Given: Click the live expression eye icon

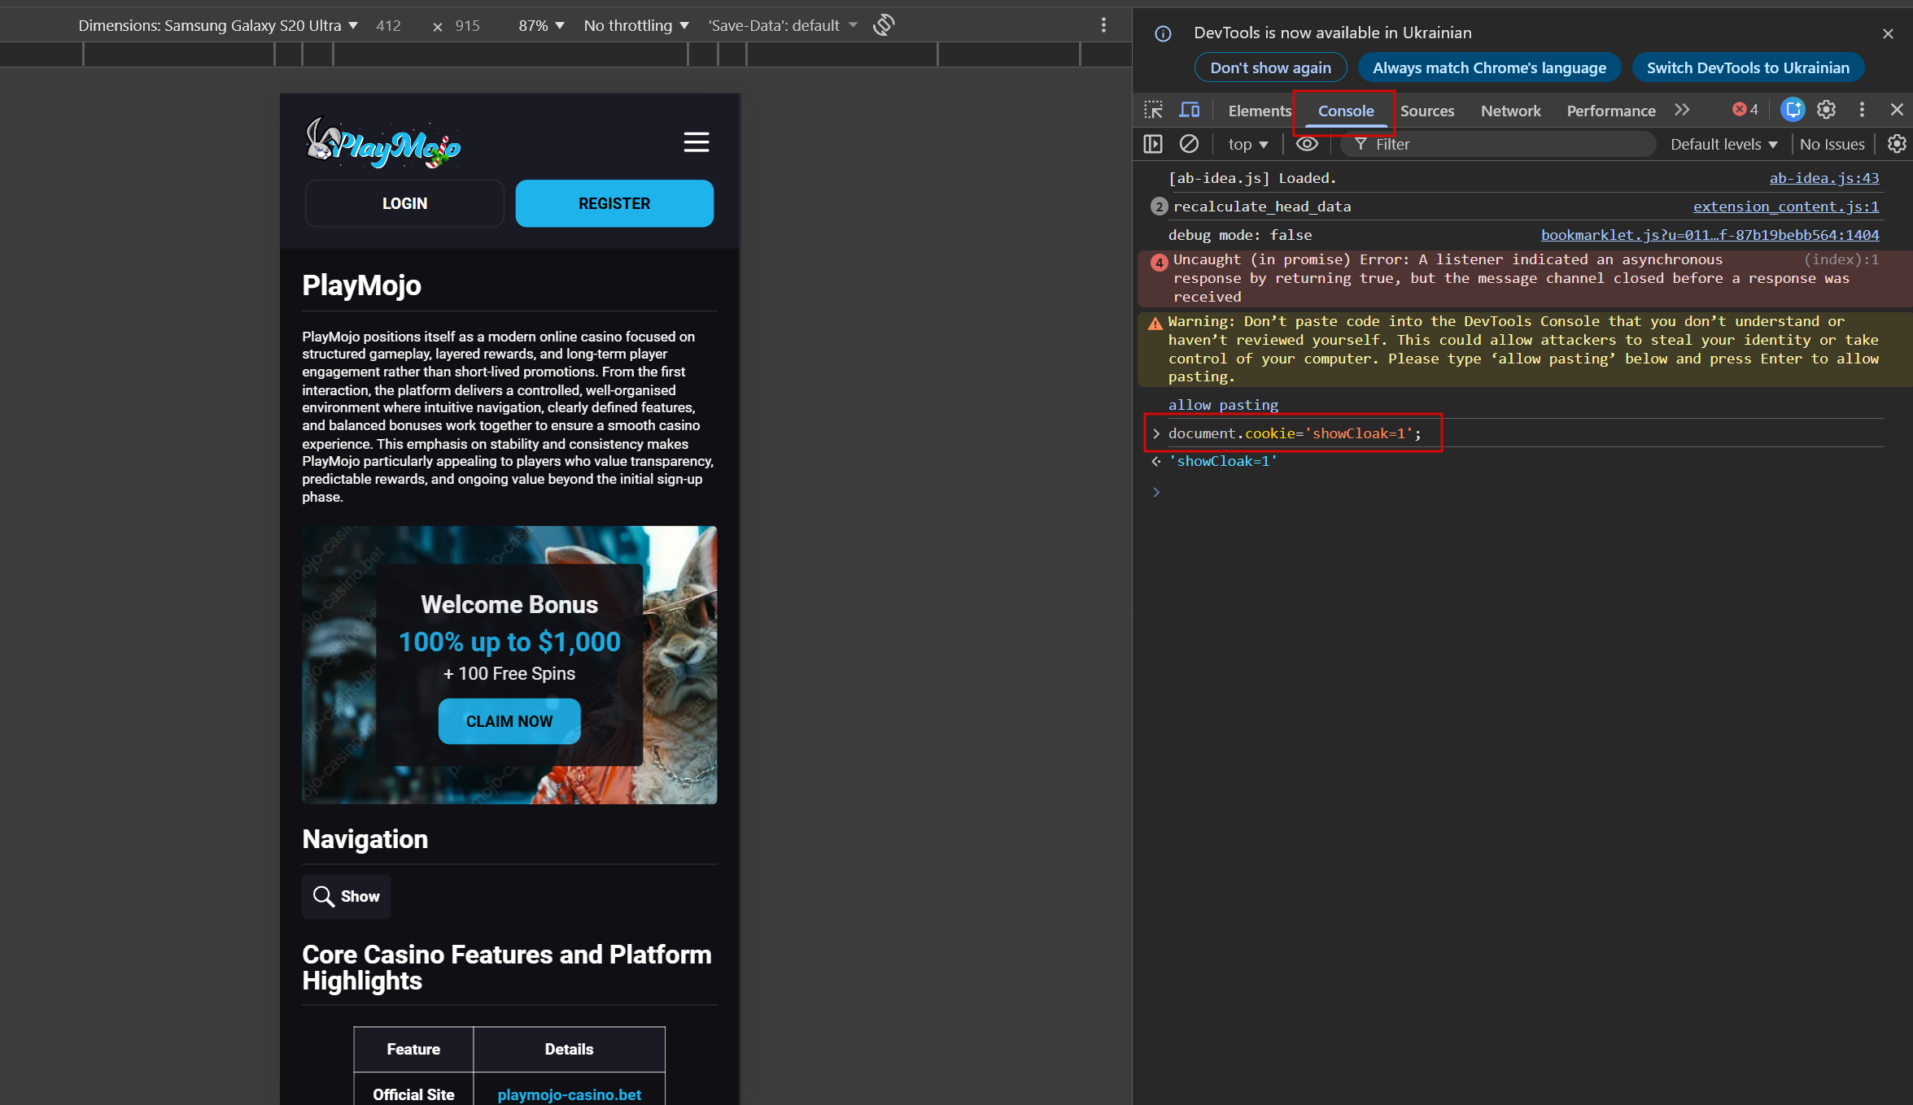Looking at the screenshot, I should point(1307,144).
